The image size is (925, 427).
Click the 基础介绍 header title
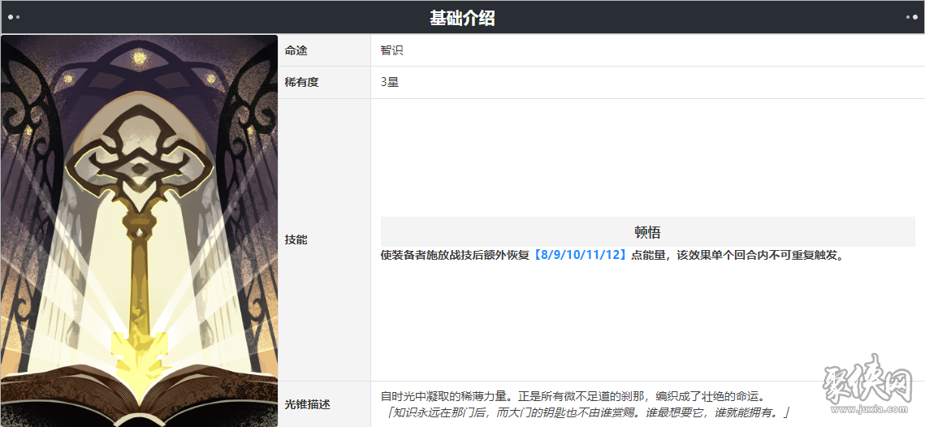click(x=462, y=19)
